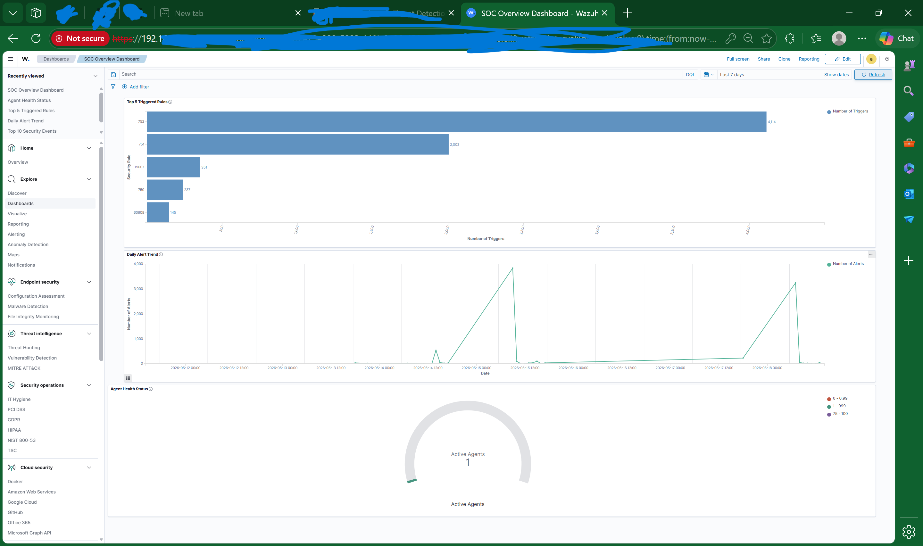Screen dimensions: 923x546
Task: Open the browser profile icon
Action: 839,38
